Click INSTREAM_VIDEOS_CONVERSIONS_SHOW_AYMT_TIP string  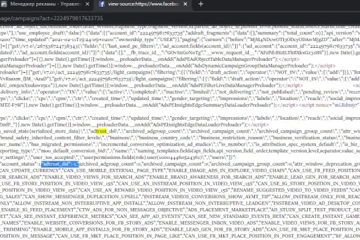pos(207,196)
